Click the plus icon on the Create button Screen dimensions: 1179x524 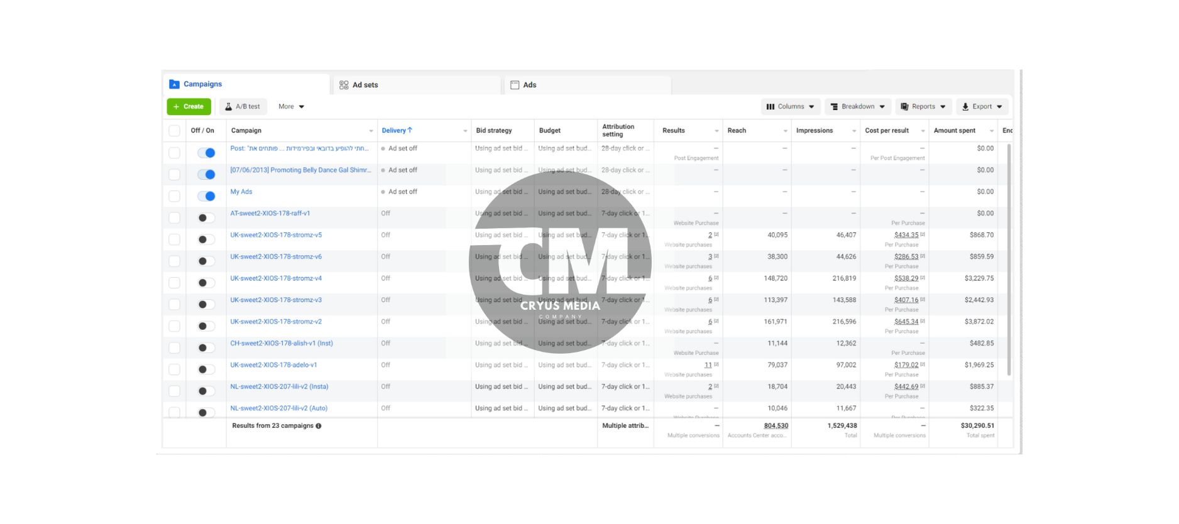click(176, 107)
